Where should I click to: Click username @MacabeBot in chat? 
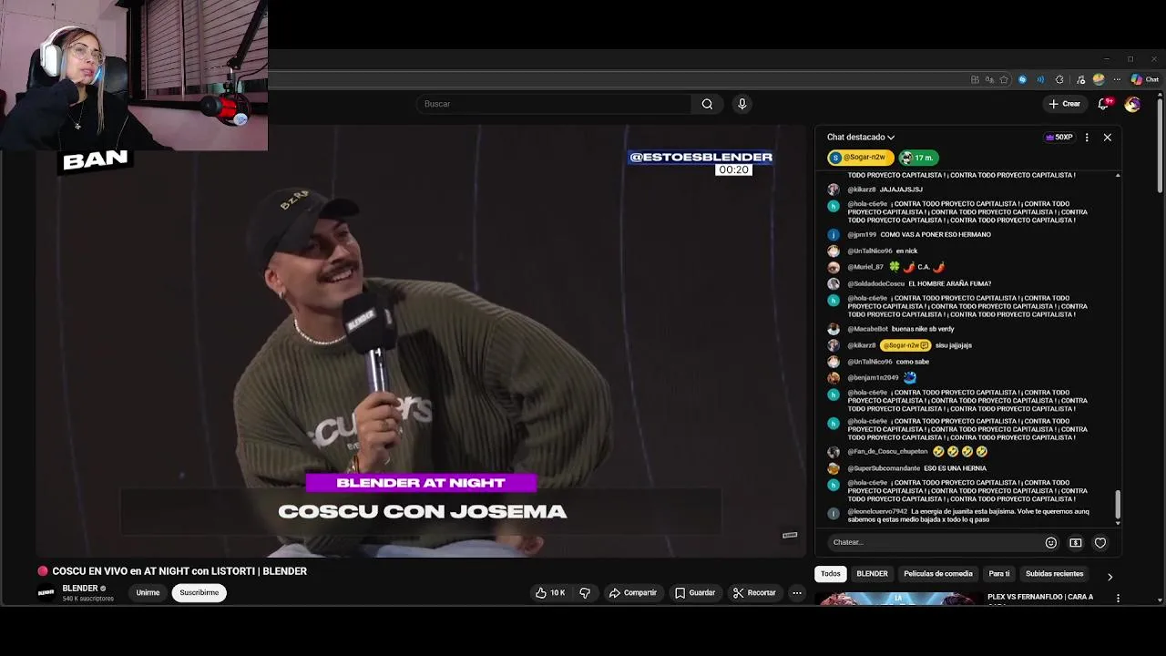tap(867, 329)
